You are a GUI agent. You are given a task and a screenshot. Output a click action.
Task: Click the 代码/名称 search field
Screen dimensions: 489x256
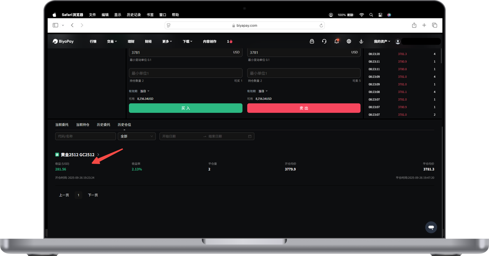(x=85, y=136)
